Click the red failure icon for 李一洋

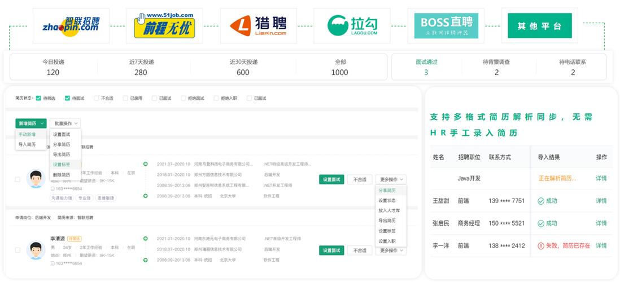tap(541, 246)
